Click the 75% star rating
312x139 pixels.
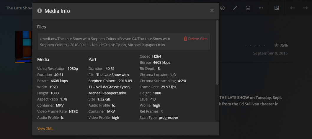tap(281, 45)
